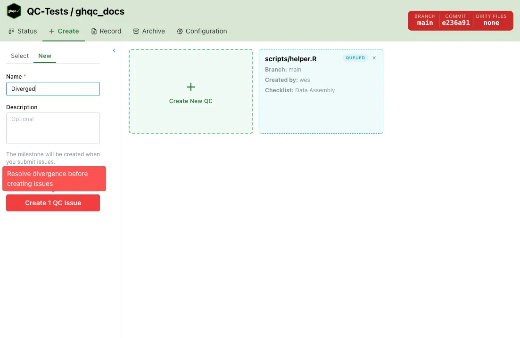Click the QC-Tests / ghqc_docs title

coord(76,11)
